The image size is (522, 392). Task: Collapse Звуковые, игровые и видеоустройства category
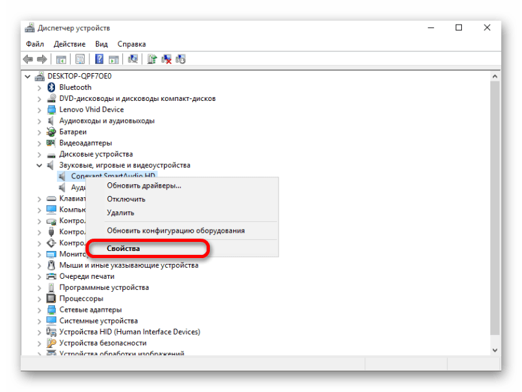point(40,165)
